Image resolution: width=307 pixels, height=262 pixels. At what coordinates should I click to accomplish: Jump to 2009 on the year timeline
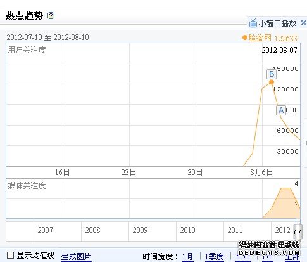[x=140, y=230]
